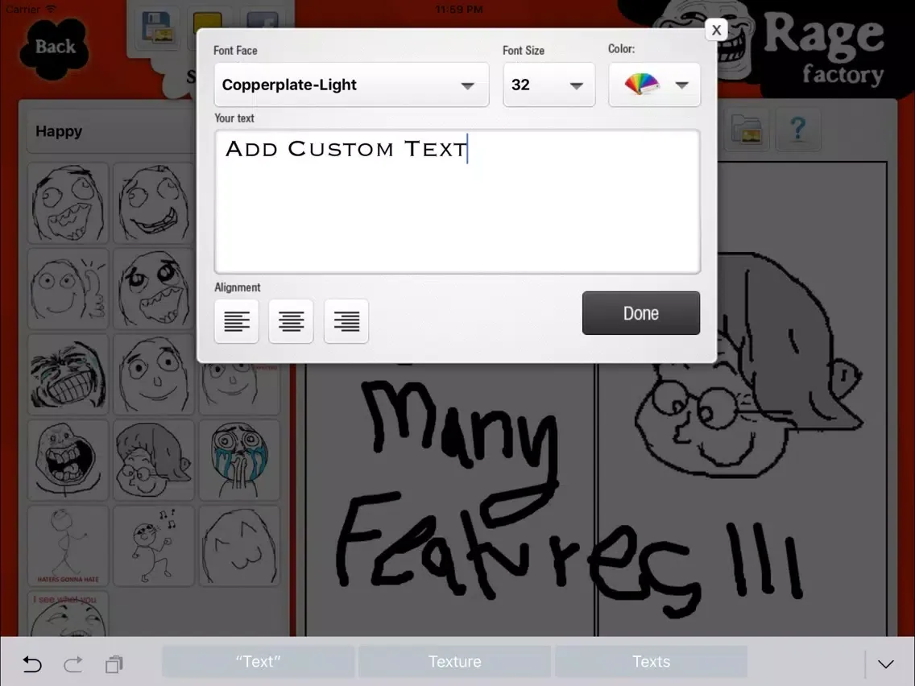Choose the Texts autocomplete suggestion
Image resolution: width=915 pixels, height=686 pixels.
652,662
